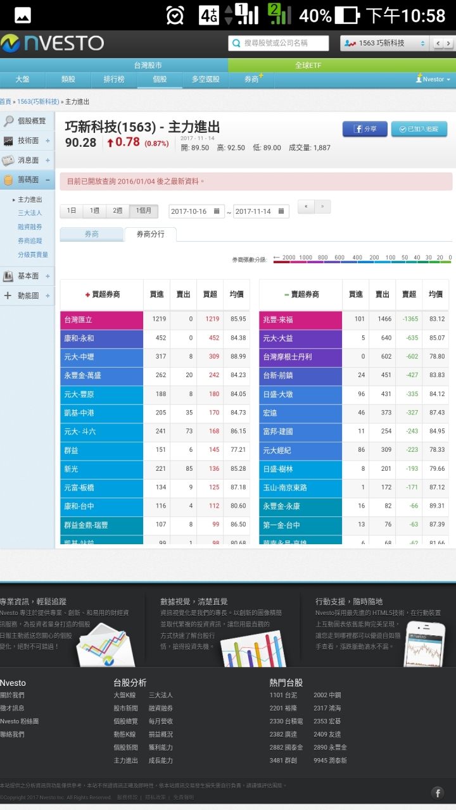Screen dimensions: 456x810
Task: Click the 台灣匯立 broker row
Action: pyautogui.click(x=155, y=320)
